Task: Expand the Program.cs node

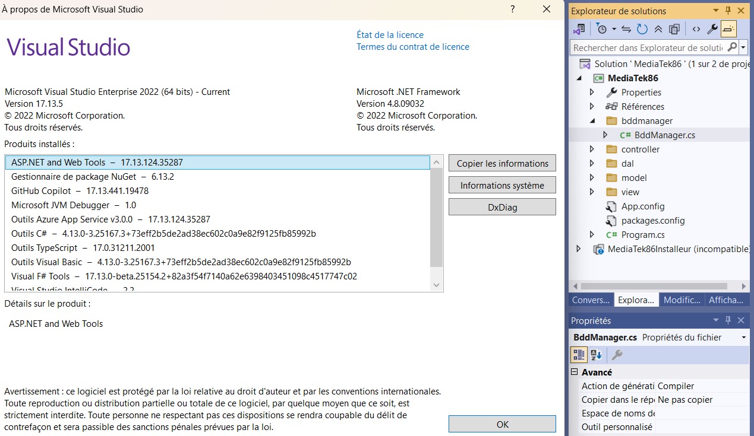Action: coord(592,235)
